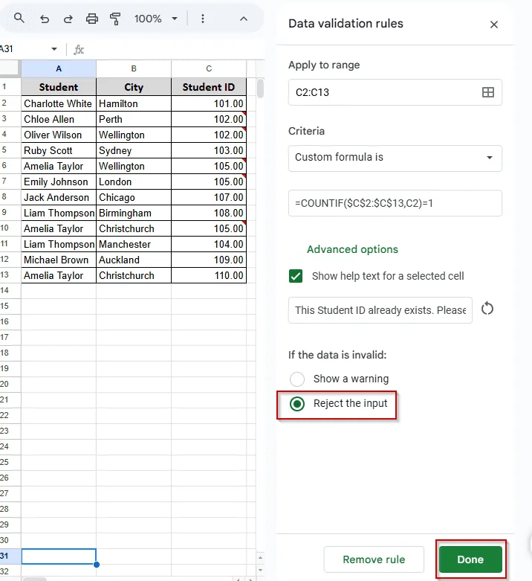
Task: Click the select data range grid icon
Action: click(488, 92)
